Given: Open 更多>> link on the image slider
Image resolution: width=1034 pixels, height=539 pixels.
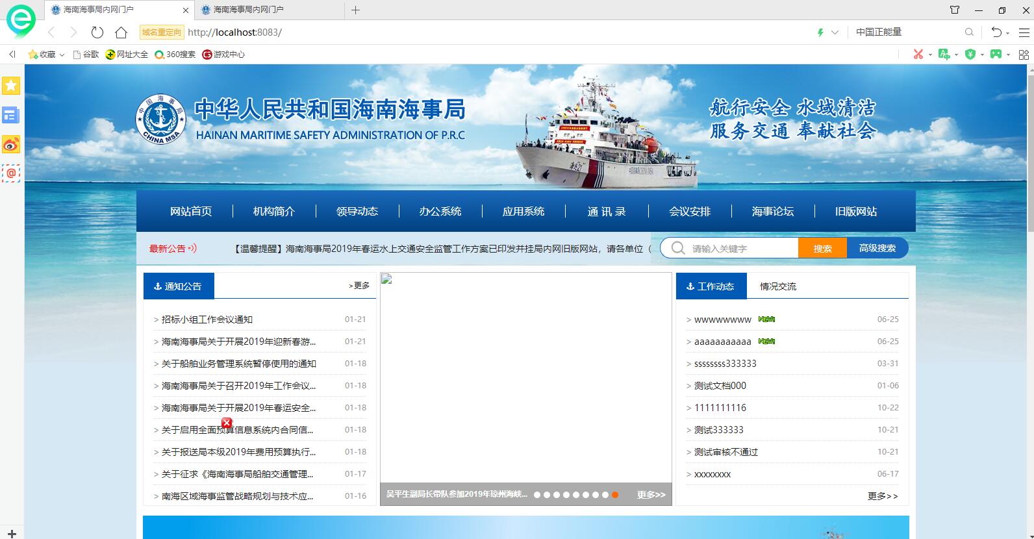Looking at the screenshot, I should pyautogui.click(x=651, y=495).
